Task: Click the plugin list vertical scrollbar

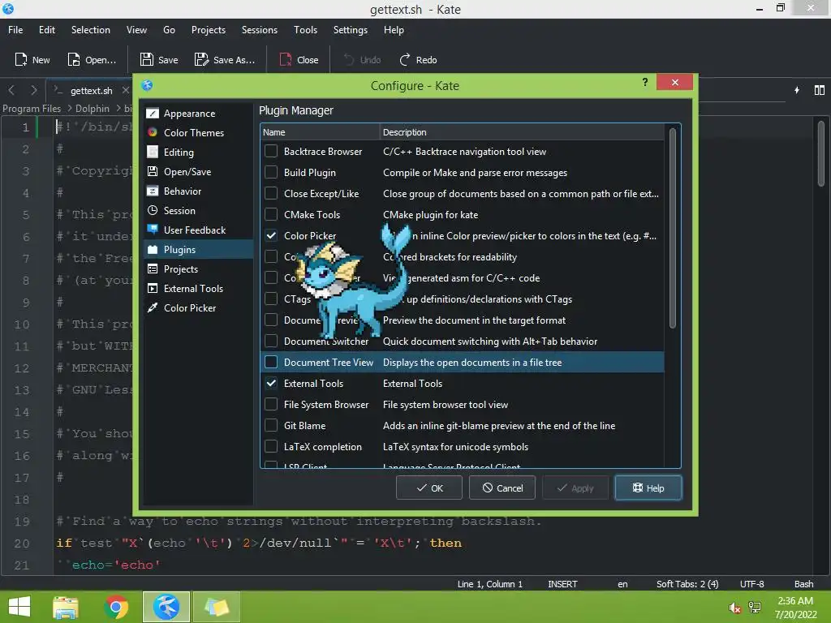Action: [672, 228]
